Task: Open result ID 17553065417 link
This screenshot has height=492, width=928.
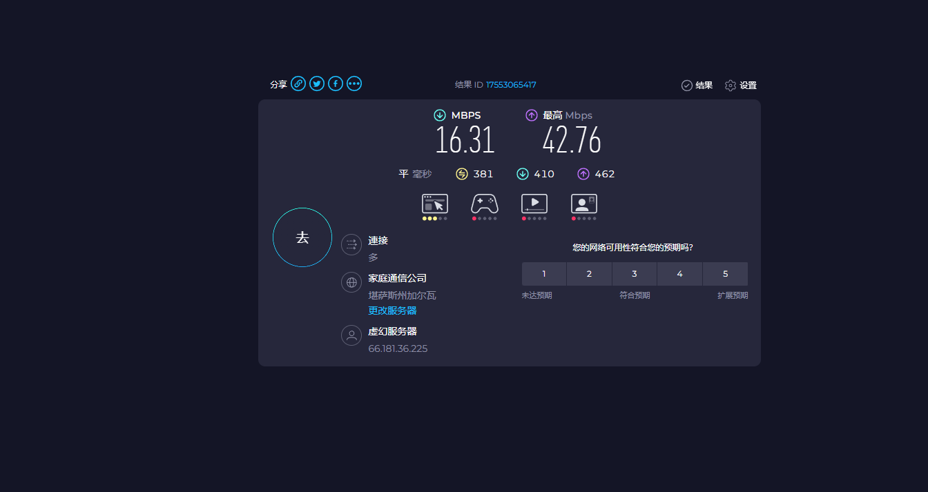Action: pyautogui.click(x=511, y=85)
